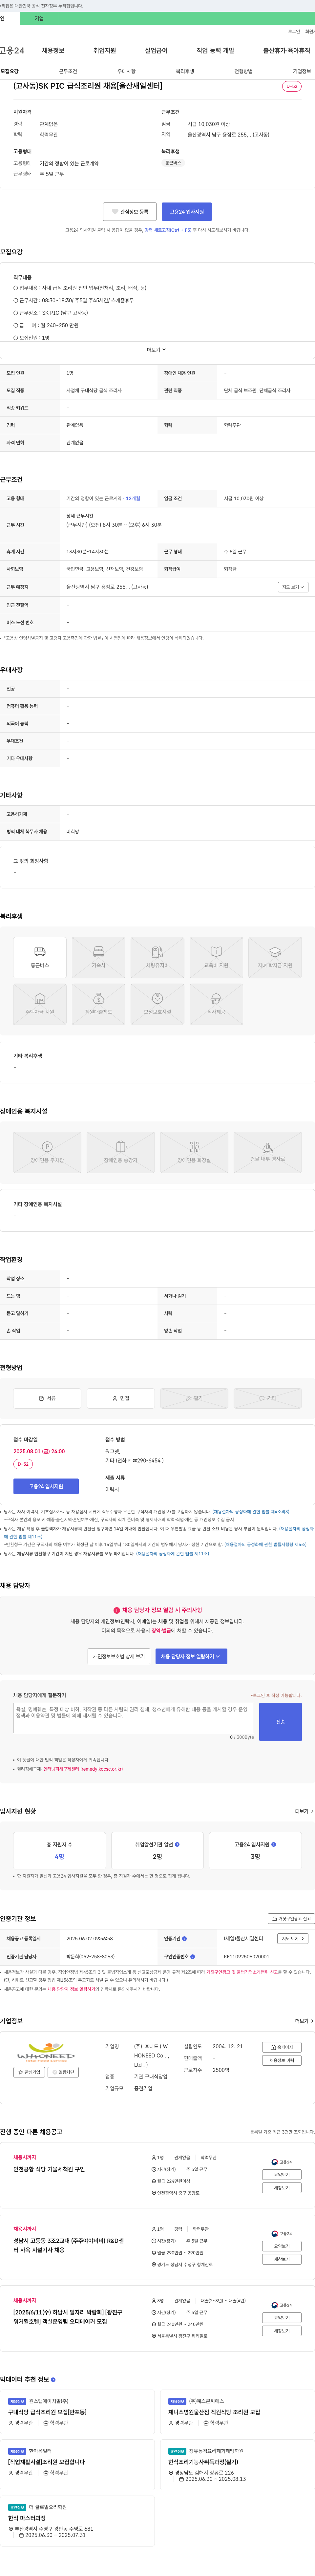Click the 고용24 입사지원 button under 접수 마감일
The height and width of the screenshot is (2576, 315).
pos(46,1486)
